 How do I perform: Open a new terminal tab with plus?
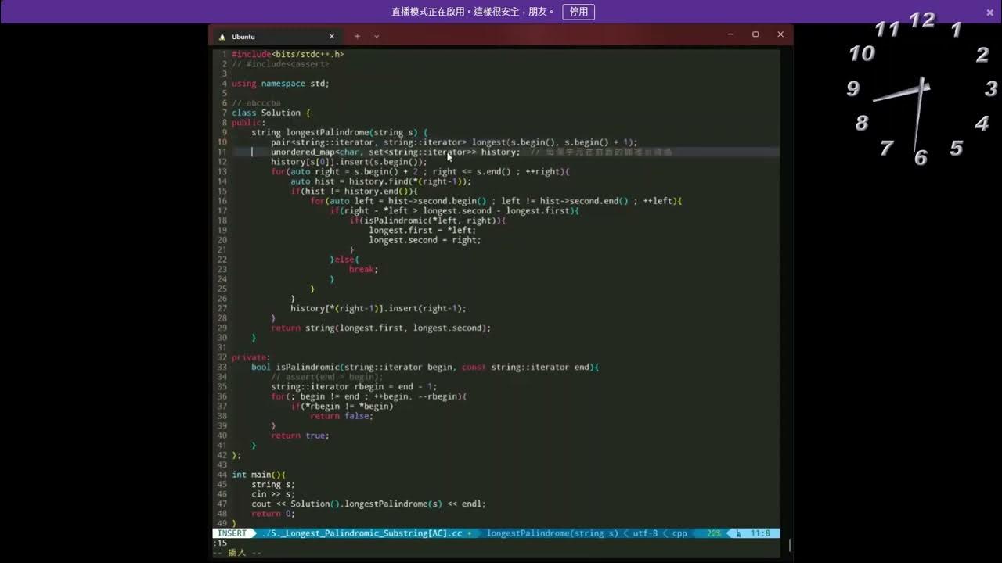click(x=357, y=36)
